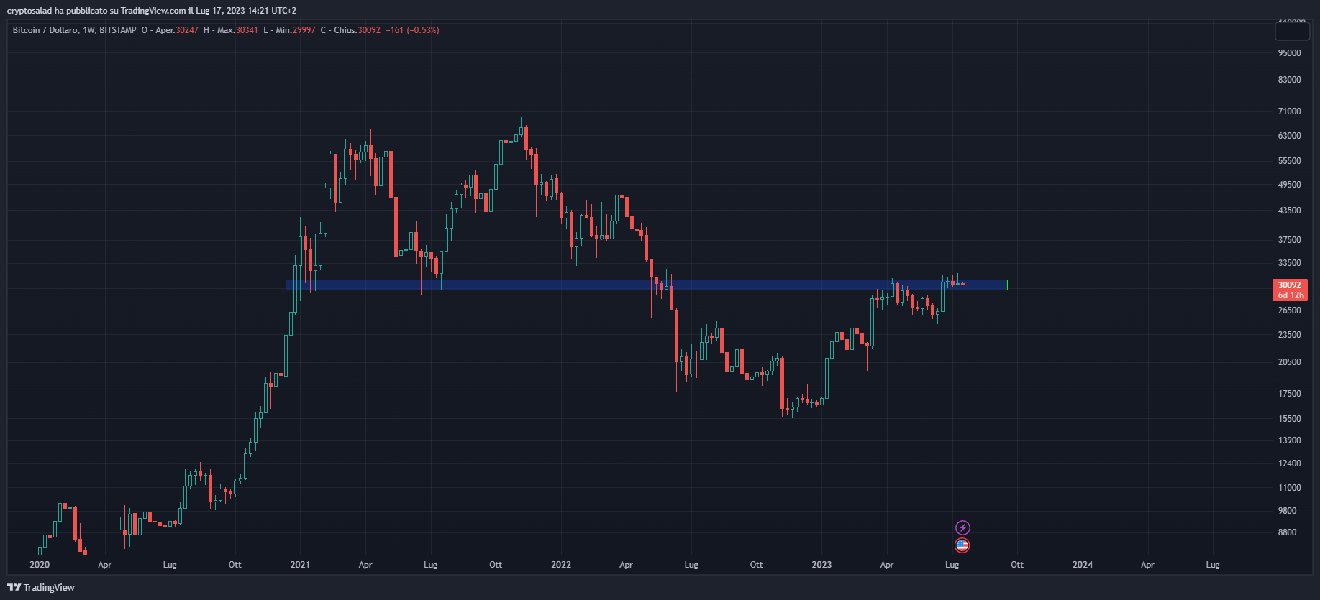Image resolution: width=1320 pixels, height=600 pixels.
Task: Click the 63000 price axis label
Action: (x=1289, y=136)
